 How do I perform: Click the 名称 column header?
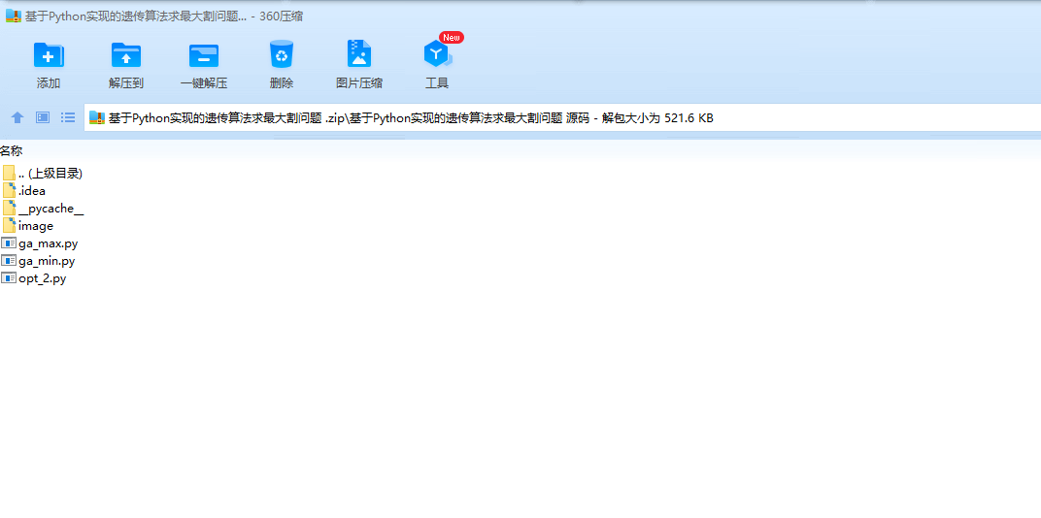(x=12, y=151)
